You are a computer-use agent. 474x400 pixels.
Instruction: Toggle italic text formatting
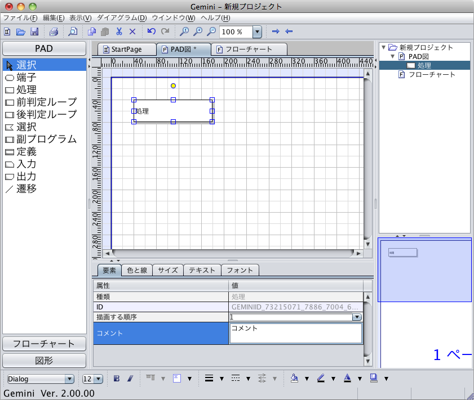click(130, 378)
